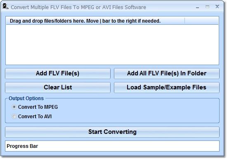Start Converting the files
Viewport: 227px width, 159px height.
point(112,132)
